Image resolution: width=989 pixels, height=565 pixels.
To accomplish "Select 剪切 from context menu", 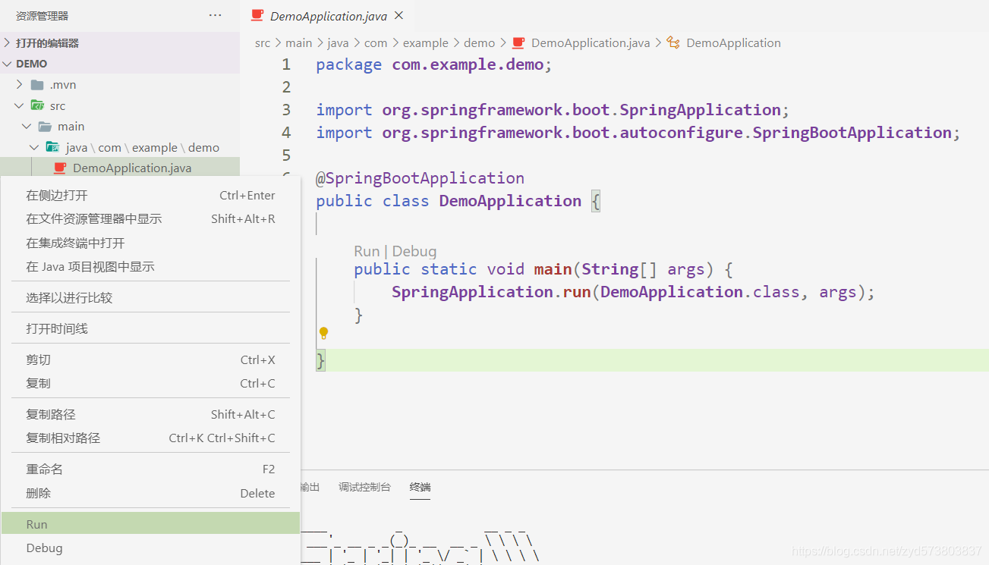I will click(150, 359).
